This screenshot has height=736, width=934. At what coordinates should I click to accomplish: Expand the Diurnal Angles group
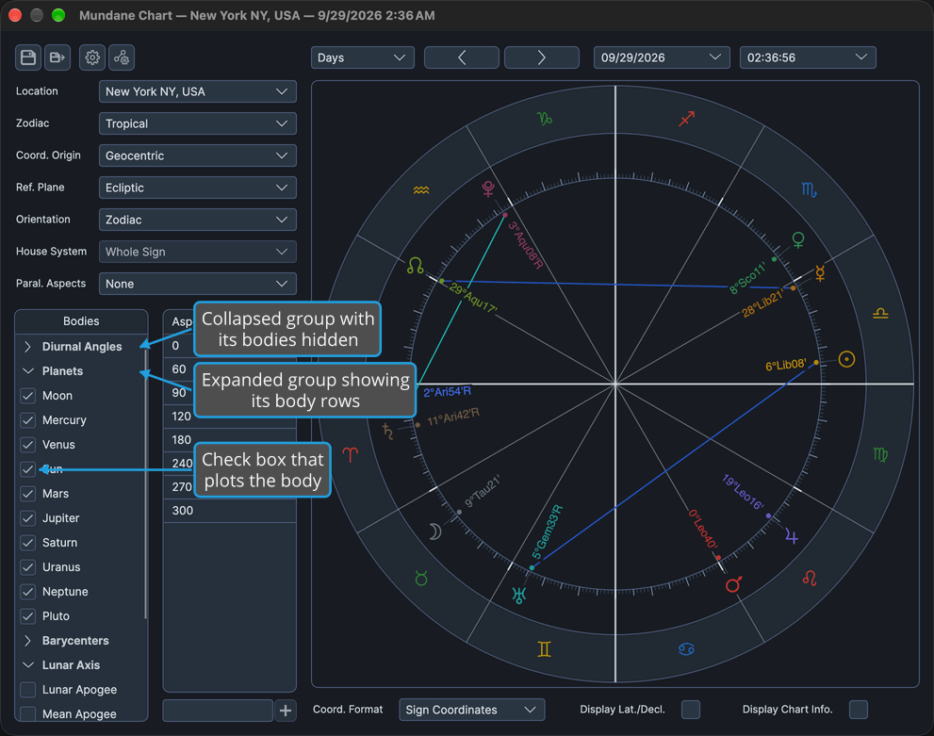(27, 347)
